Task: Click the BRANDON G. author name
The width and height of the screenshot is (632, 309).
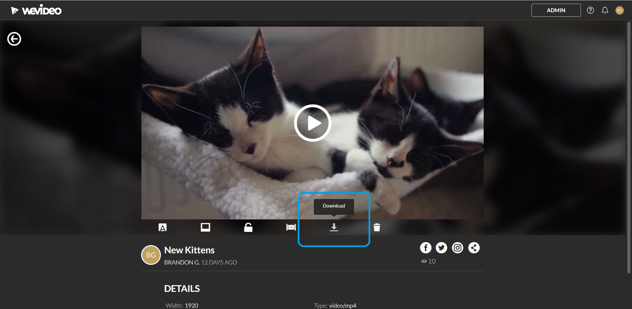Action: (x=182, y=262)
